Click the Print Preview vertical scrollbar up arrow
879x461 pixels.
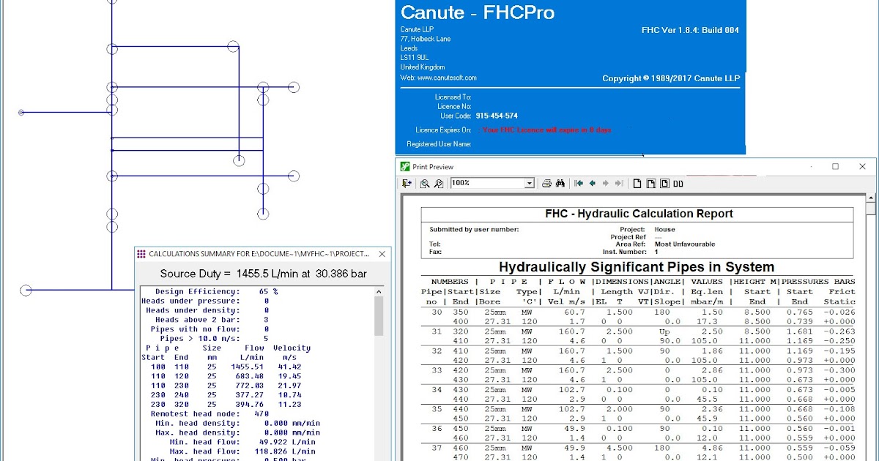pos(870,198)
